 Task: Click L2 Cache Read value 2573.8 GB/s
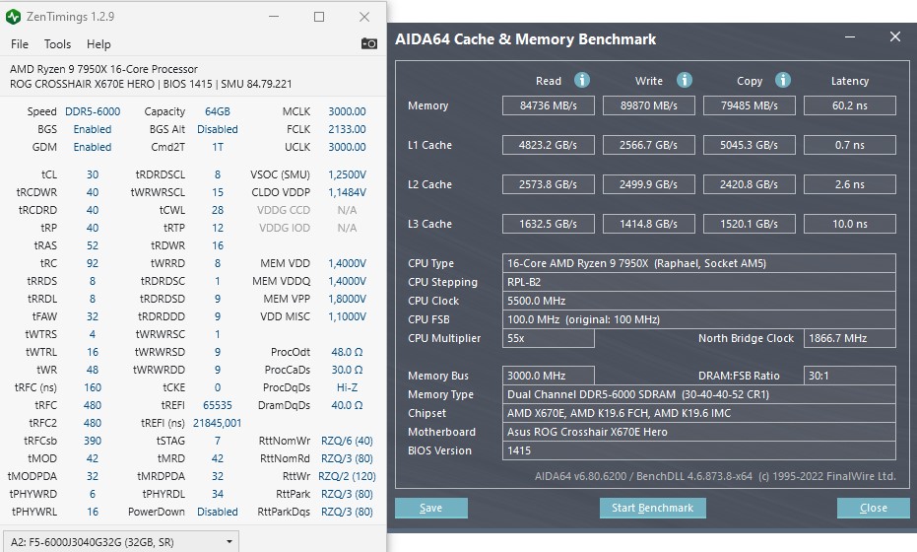click(548, 184)
